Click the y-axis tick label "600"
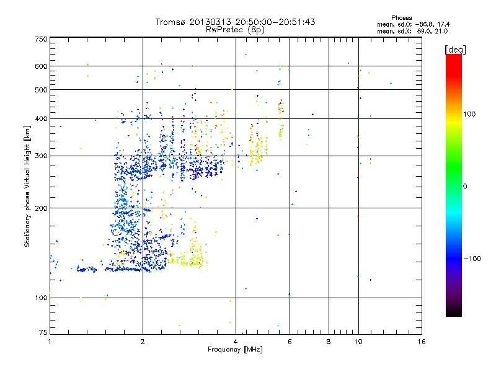Screen dimensions: 496x372 (x=41, y=66)
